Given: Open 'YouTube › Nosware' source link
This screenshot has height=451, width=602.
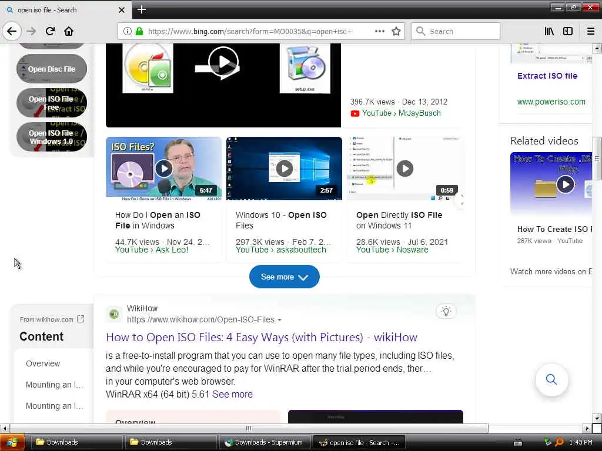Looking at the screenshot, I should coord(392,250).
